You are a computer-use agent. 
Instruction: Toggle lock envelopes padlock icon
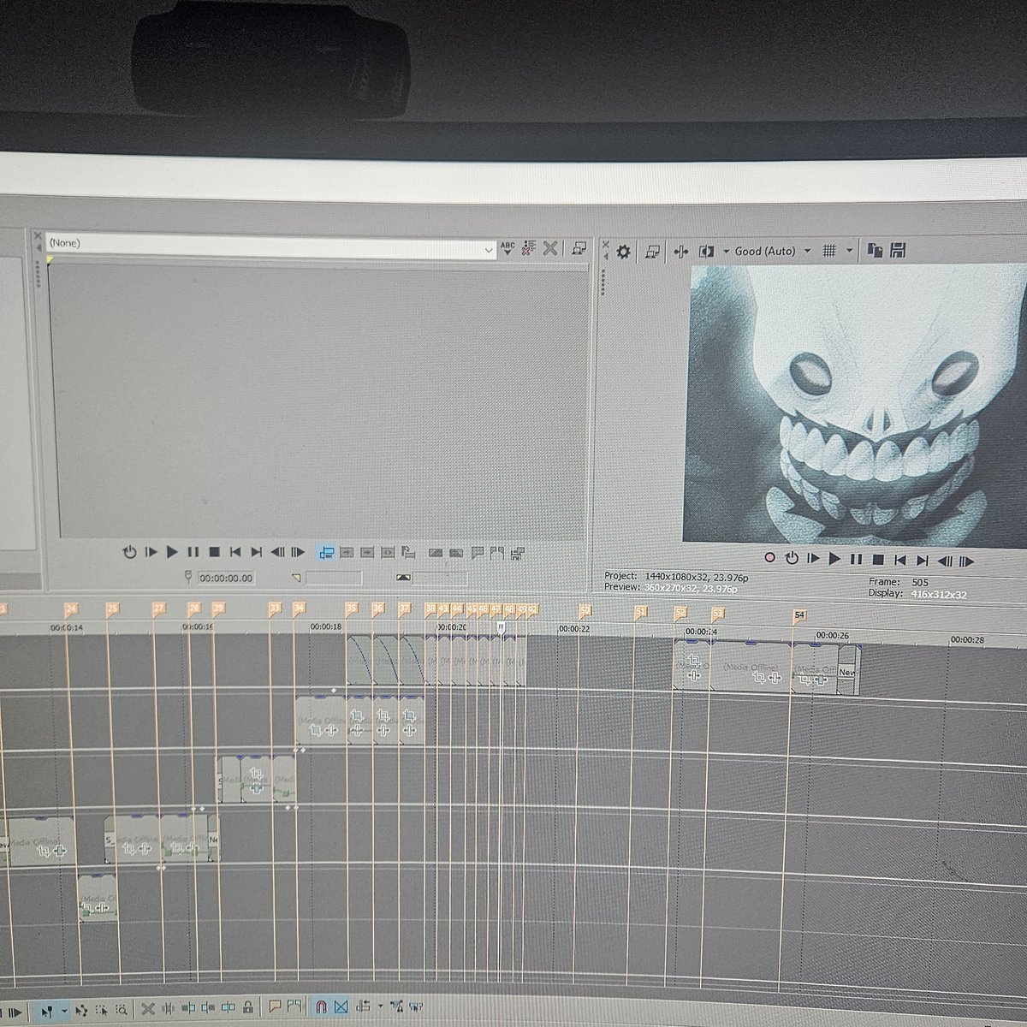[x=248, y=1007]
